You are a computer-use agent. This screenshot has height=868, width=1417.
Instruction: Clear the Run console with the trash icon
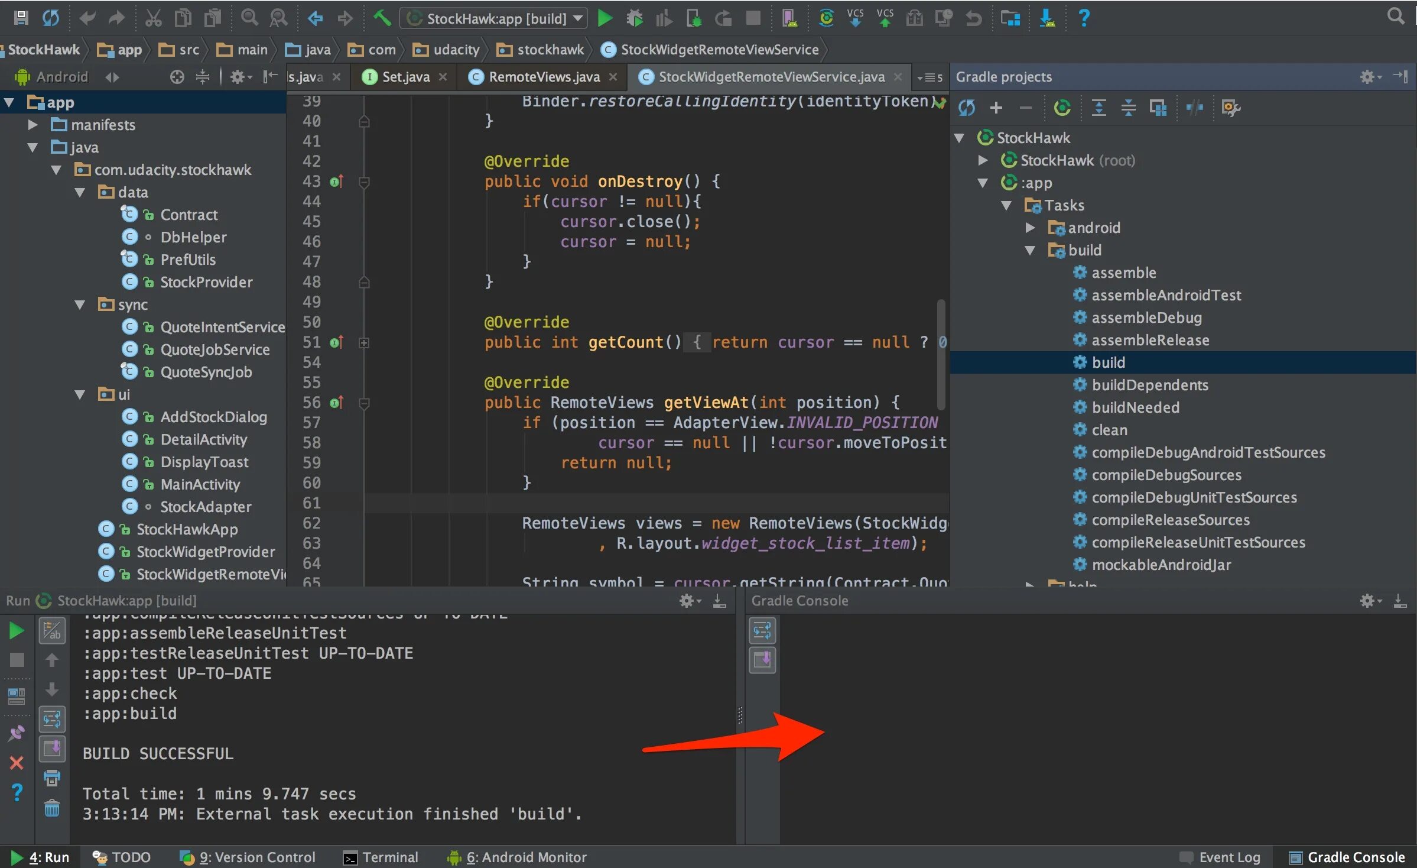click(52, 808)
